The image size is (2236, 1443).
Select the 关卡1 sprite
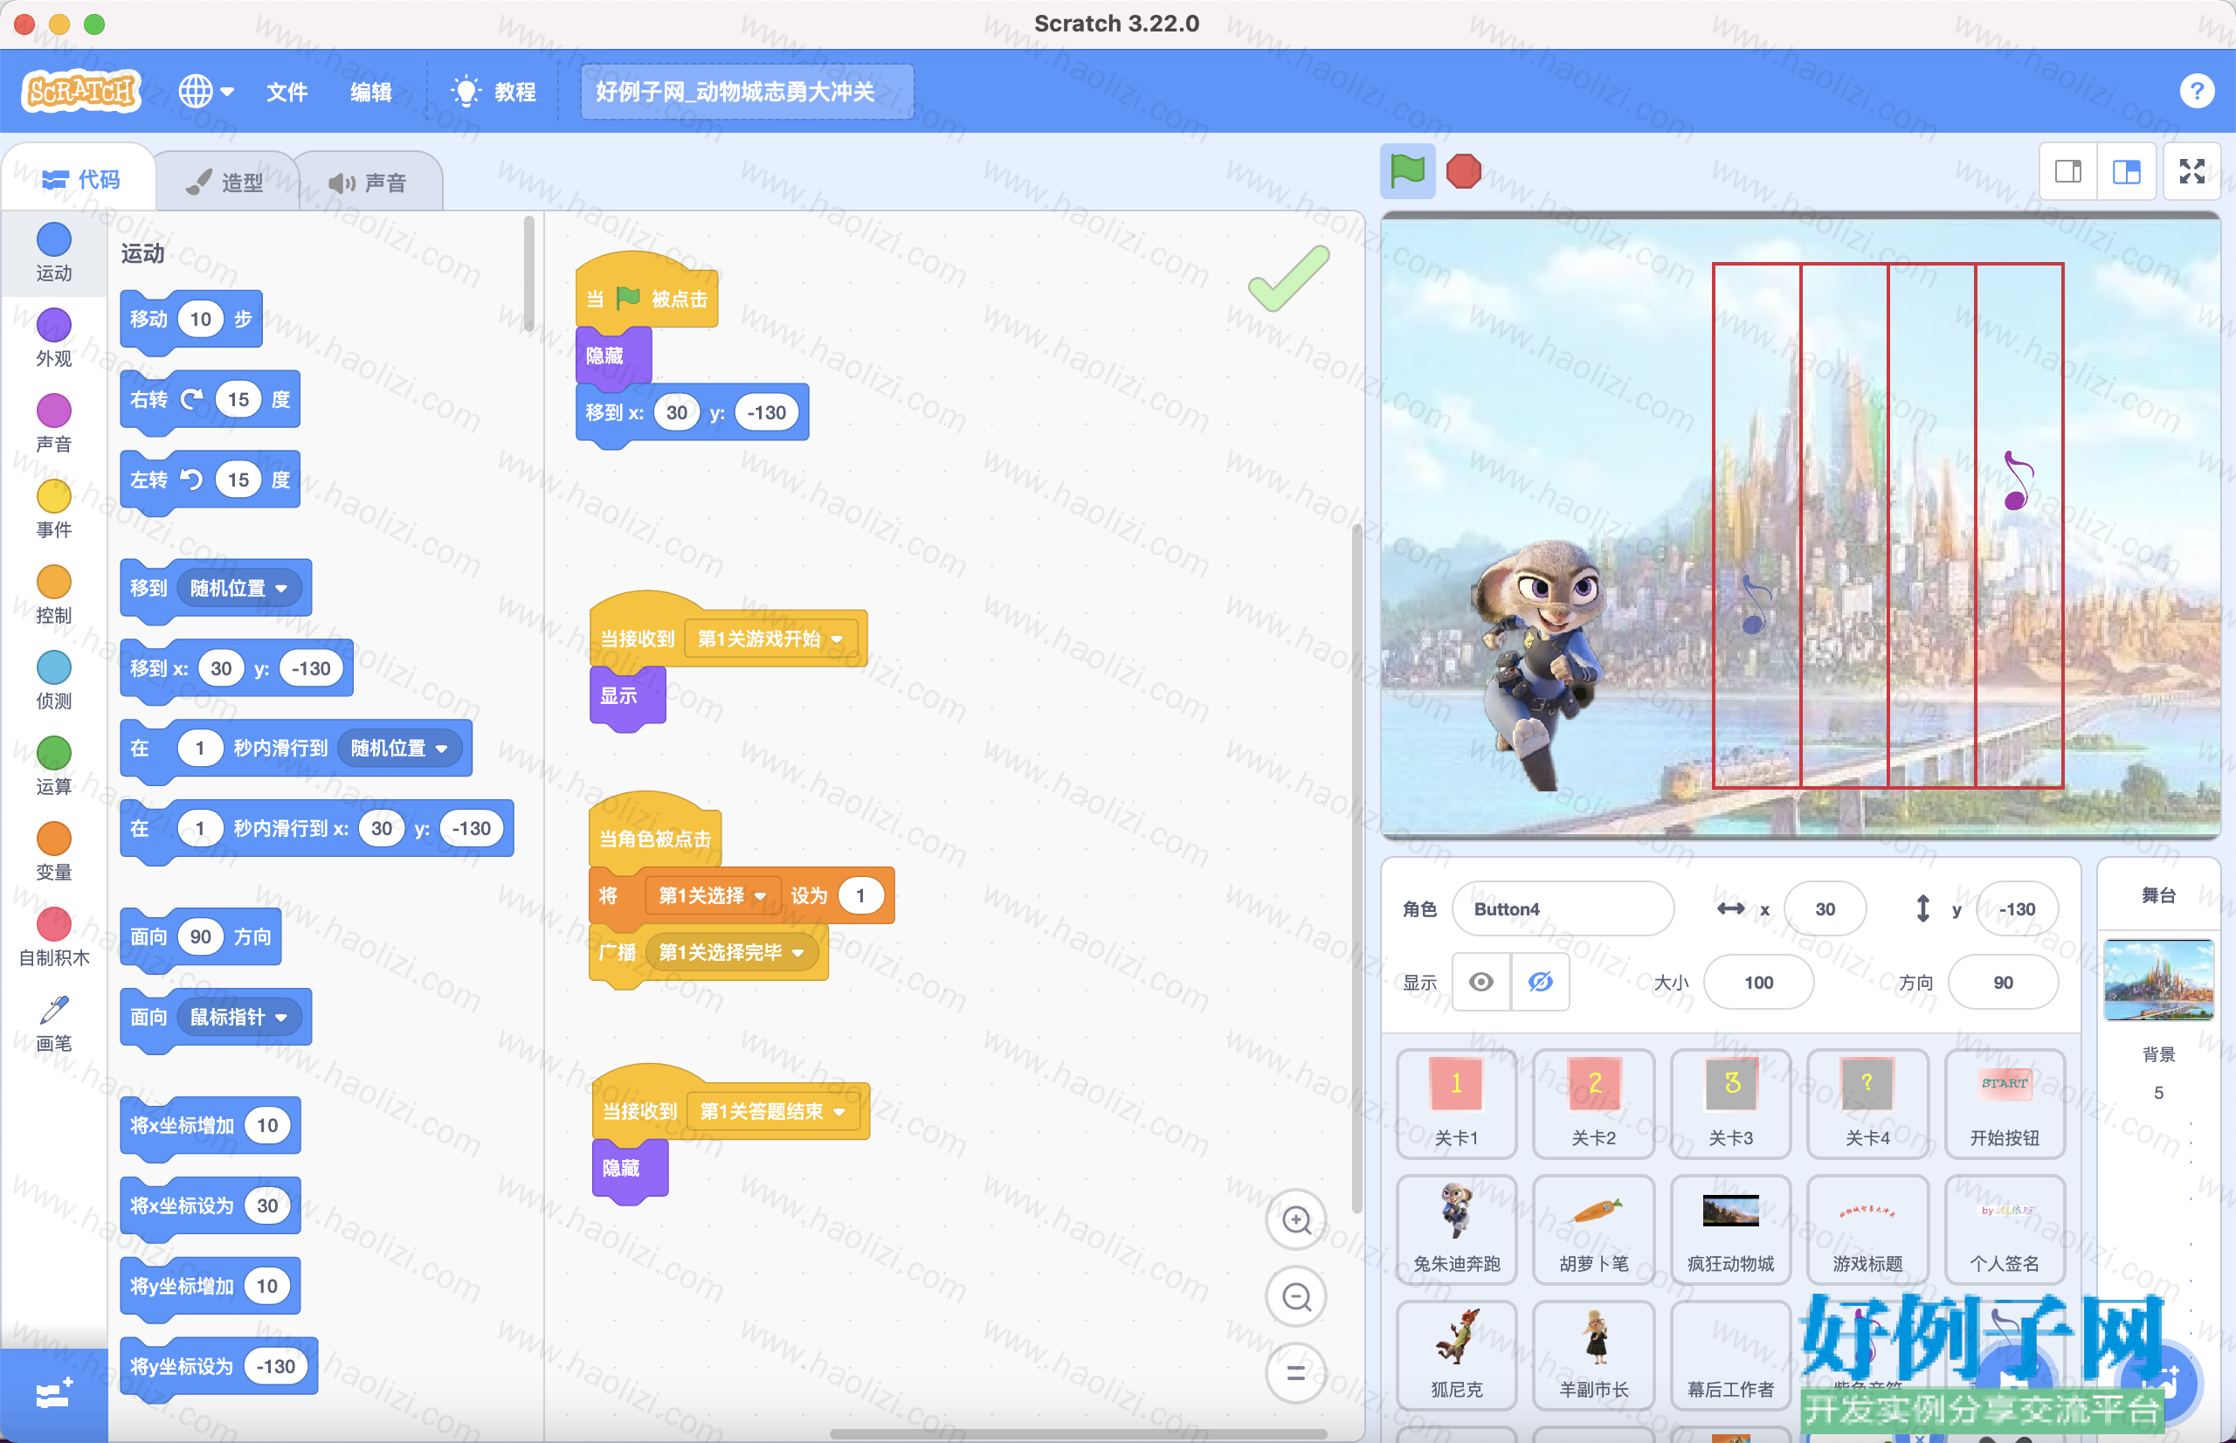(1456, 1103)
